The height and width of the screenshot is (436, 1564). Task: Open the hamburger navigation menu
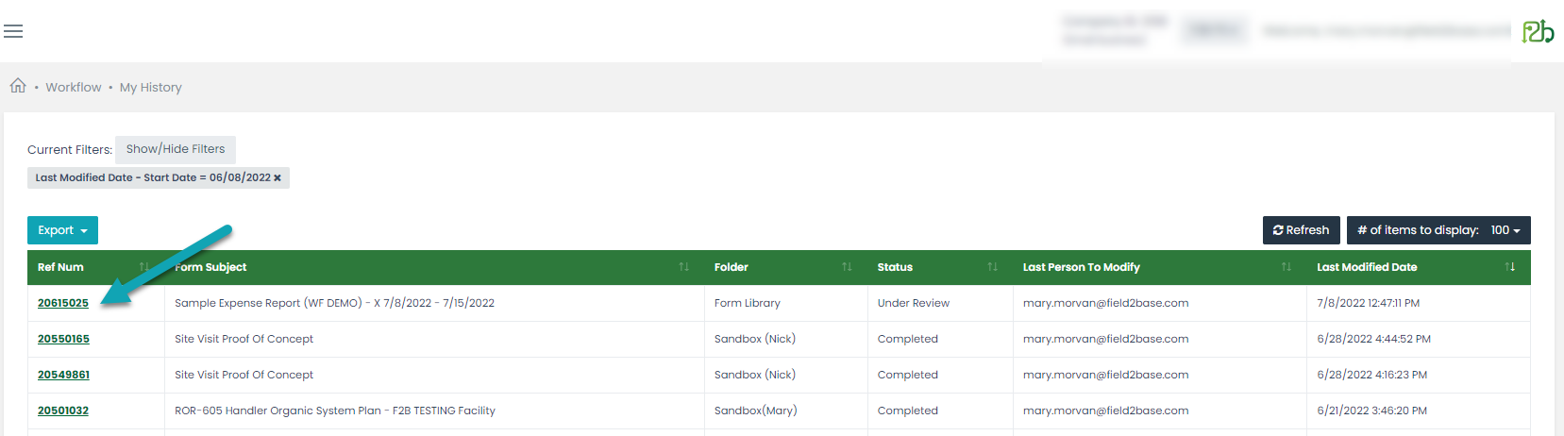click(13, 32)
